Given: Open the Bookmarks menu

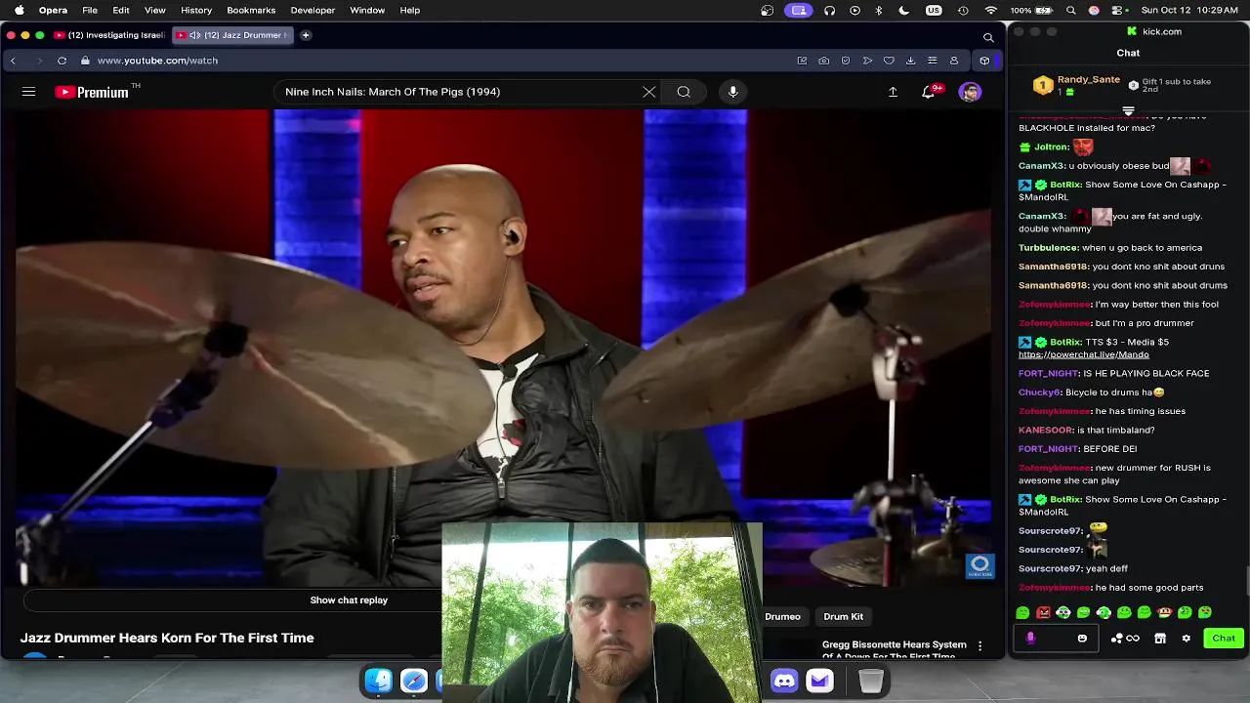Looking at the screenshot, I should pyautogui.click(x=251, y=10).
